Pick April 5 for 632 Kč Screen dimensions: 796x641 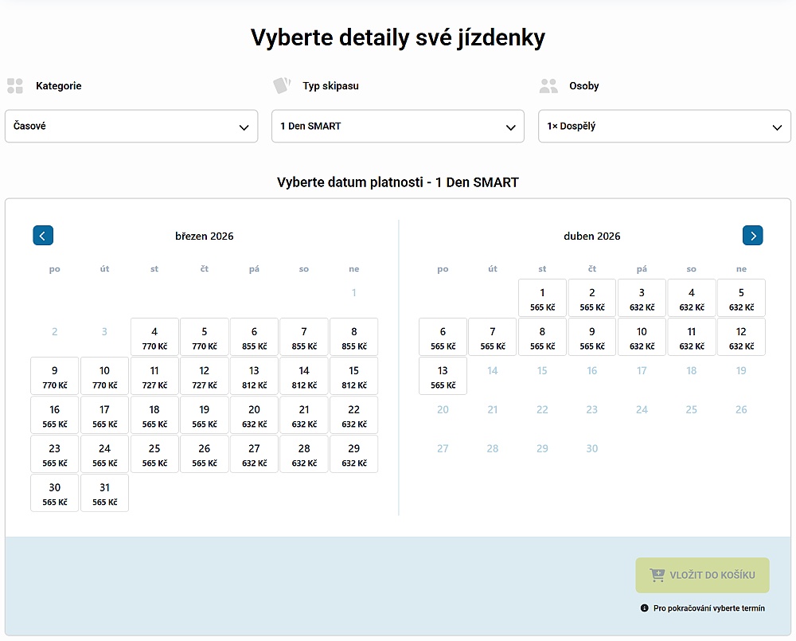tap(741, 298)
